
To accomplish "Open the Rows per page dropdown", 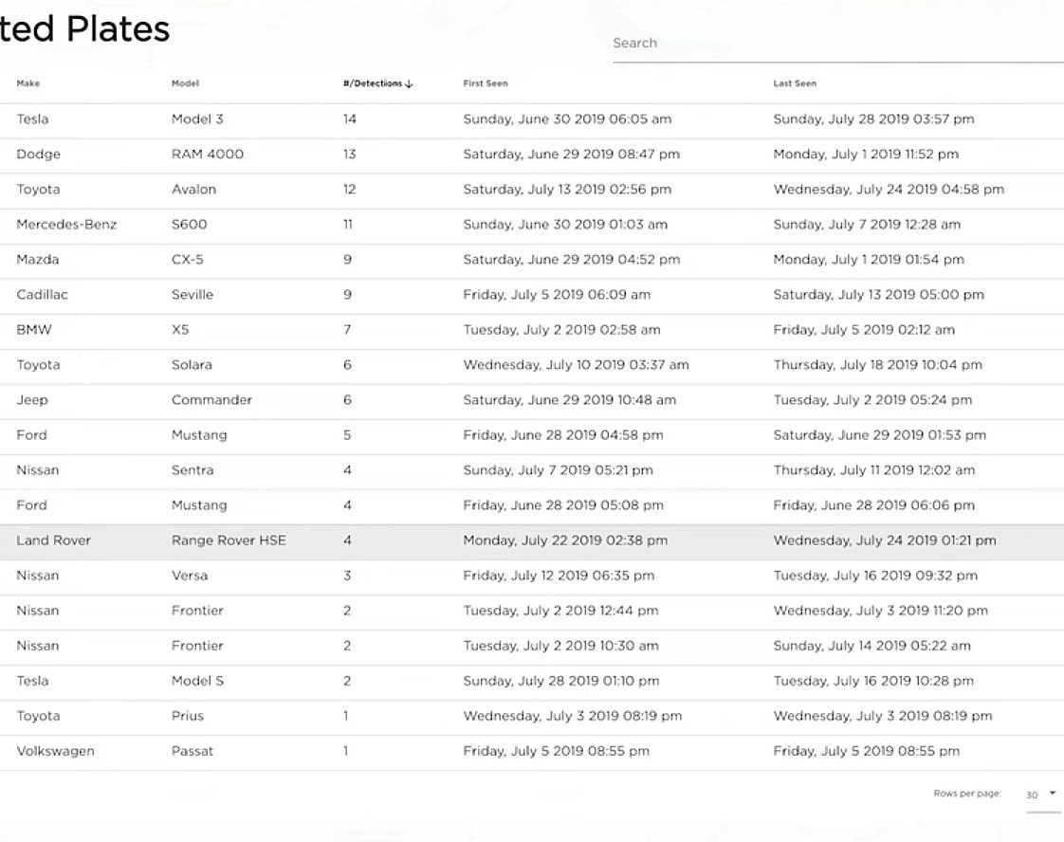I will click(x=1042, y=795).
